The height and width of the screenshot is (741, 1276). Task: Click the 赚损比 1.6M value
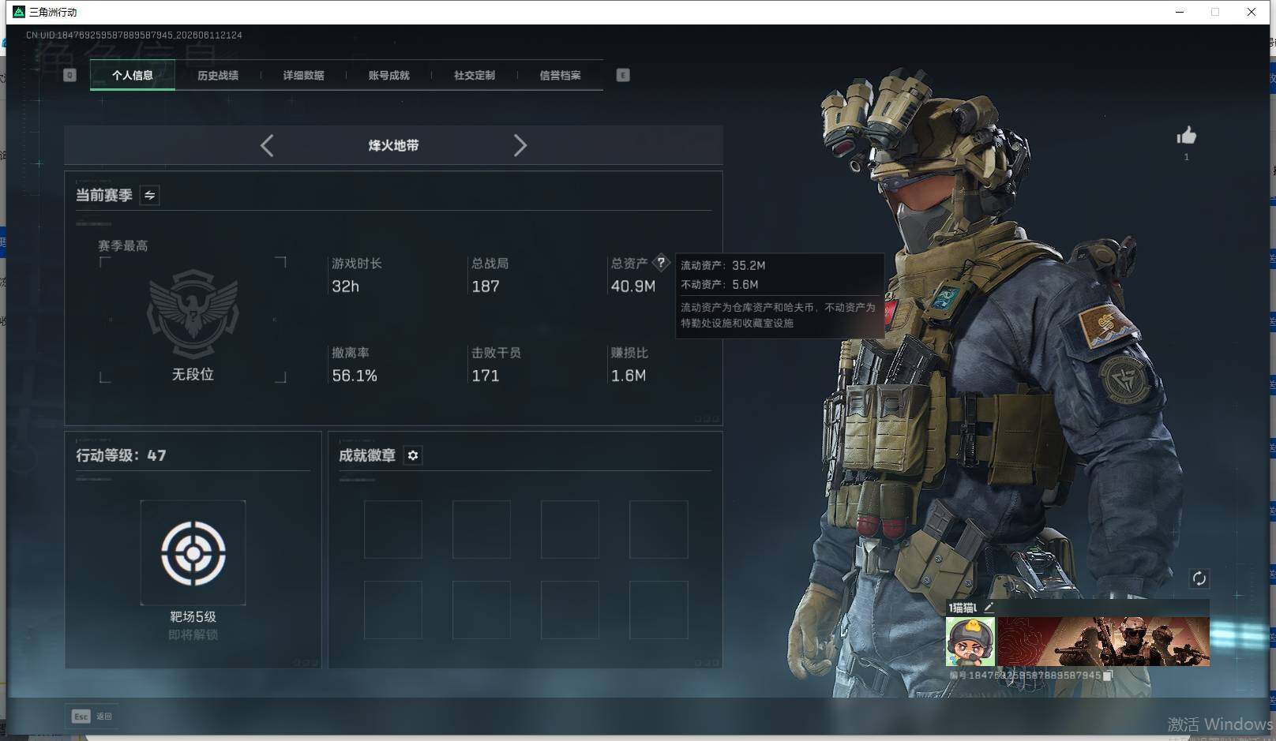[x=628, y=376]
